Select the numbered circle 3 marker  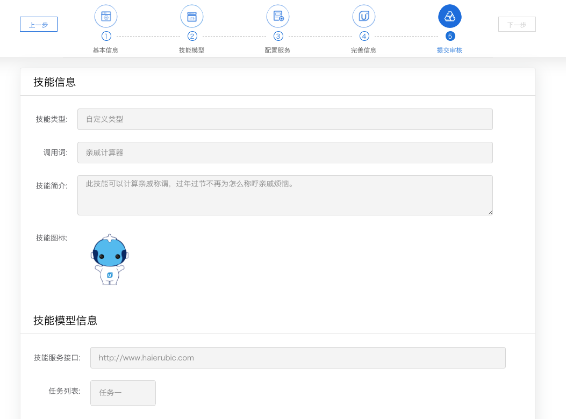coord(278,36)
